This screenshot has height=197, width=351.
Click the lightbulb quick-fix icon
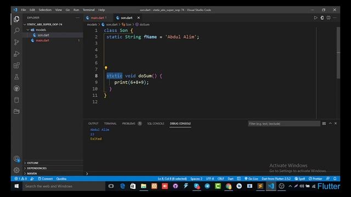(106, 68)
